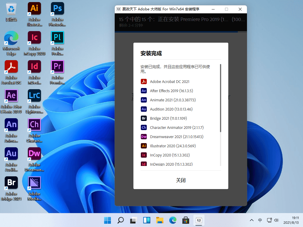Select 'Illustrator 2020 (24.3.0.569)' entry
The height and width of the screenshot is (227, 303).
click(173, 146)
